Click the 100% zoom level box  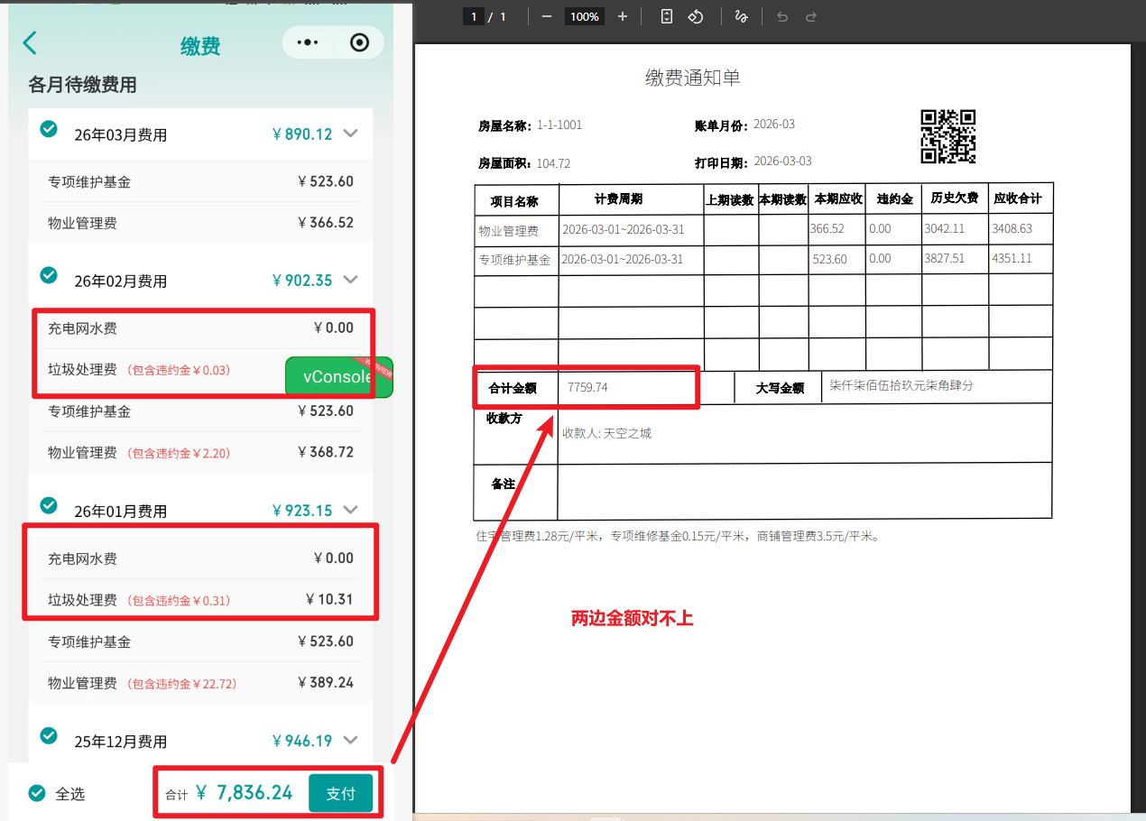[584, 16]
